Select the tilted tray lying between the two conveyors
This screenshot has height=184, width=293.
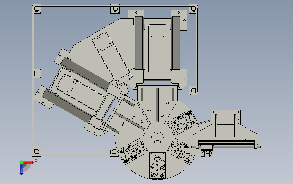point(112,58)
